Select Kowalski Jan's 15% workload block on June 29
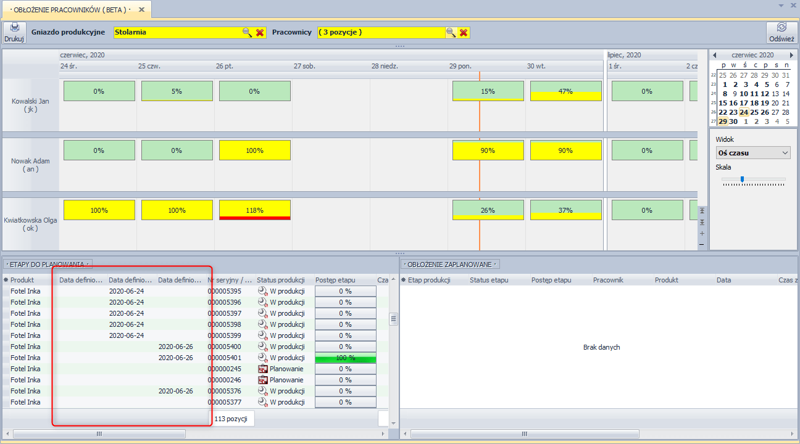800x444 pixels. click(488, 91)
